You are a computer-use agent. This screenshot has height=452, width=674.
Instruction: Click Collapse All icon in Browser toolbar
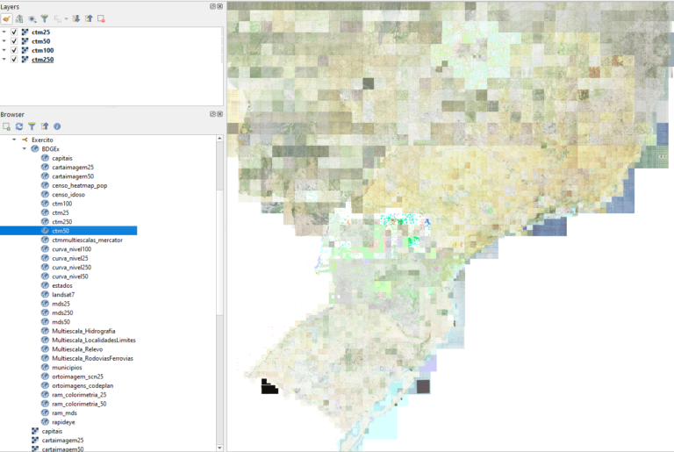click(44, 126)
